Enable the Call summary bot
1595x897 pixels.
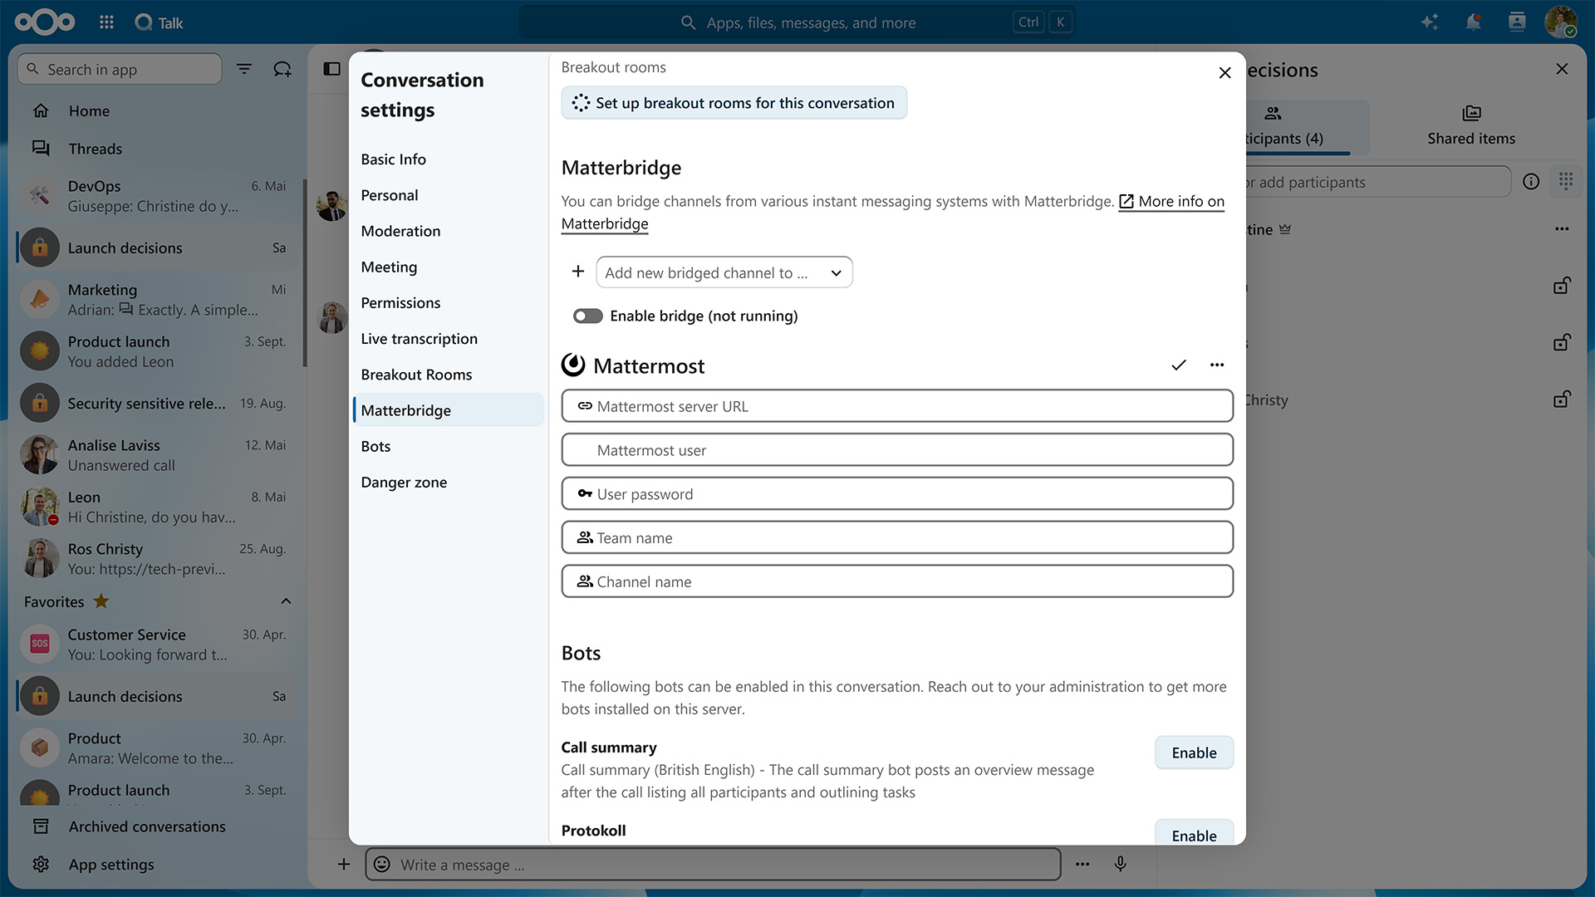click(1194, 753)
